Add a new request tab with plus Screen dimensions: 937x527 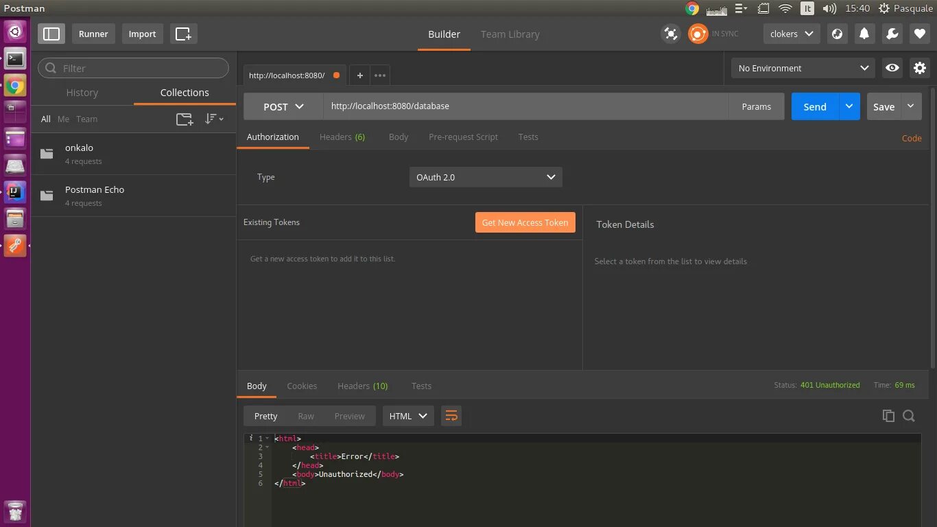click(x=359, y=75)
